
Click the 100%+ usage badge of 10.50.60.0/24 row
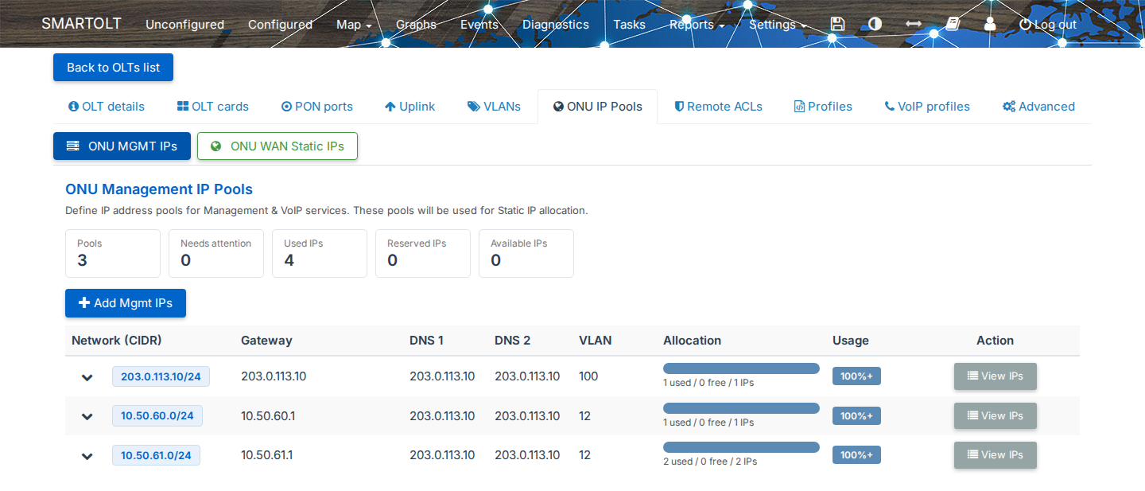click(856, 415)
